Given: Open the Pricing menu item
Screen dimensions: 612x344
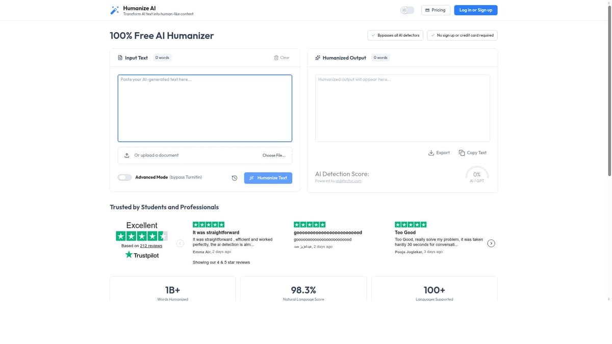Looking at the screenshot, I should click(435, 10).
